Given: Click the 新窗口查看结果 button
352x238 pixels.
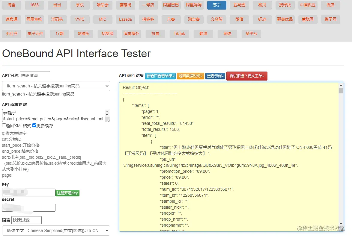Looking at the screenshot, I should [160, 76].
